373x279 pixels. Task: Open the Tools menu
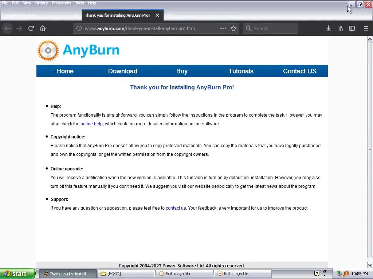(79, 3)
